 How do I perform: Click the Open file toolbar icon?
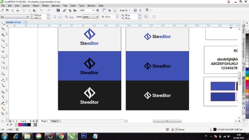coord(7,10)
